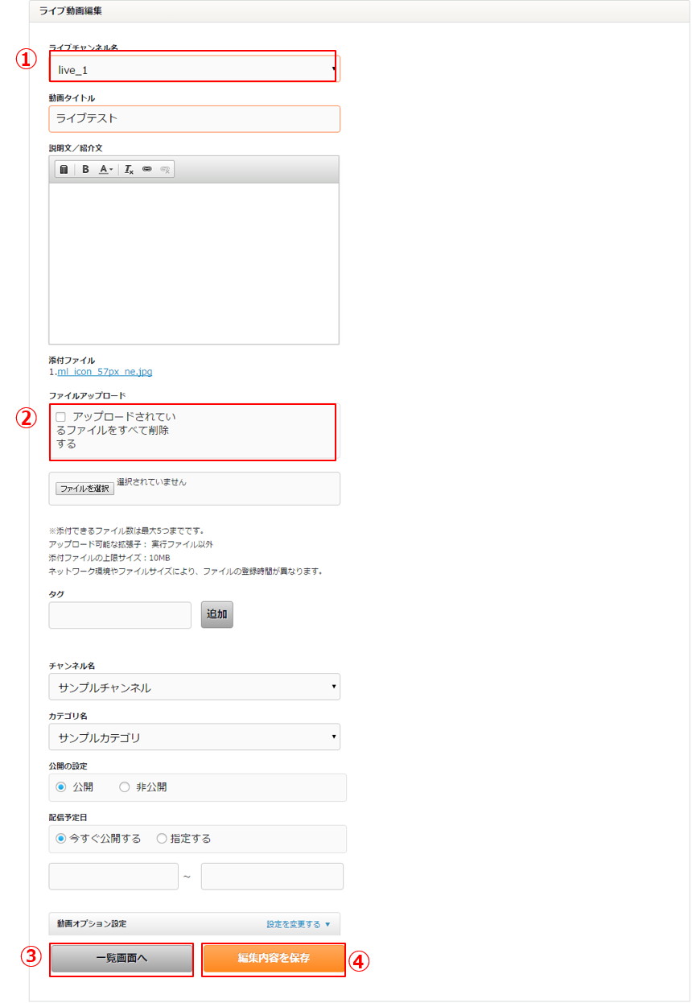Check the delete all uploaded files checkbox
Viewport: 692px width, 1003px height.
coord(61,417)
